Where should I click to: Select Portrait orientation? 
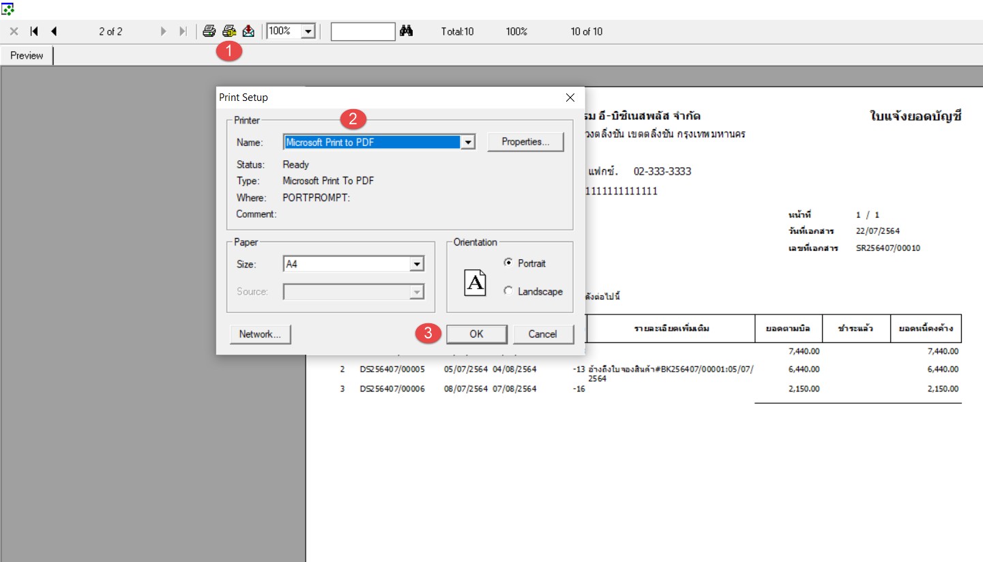coord(508,263)
